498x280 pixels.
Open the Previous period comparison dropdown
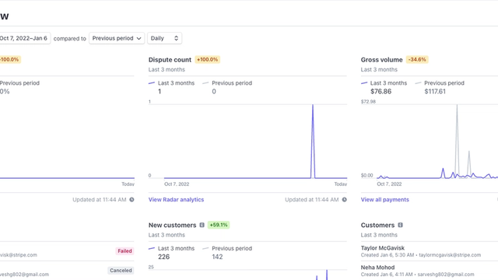tap(117, 38)
